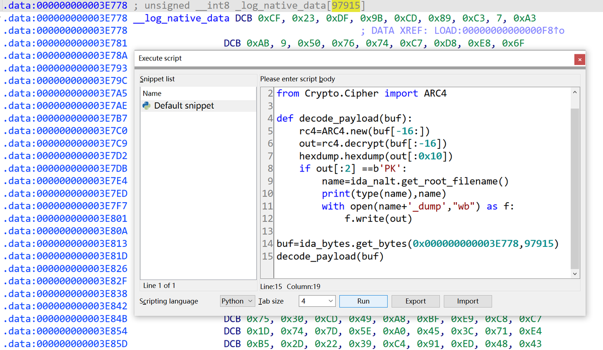The image size is (603, 350).
Task: Click the 'name=ida_nalt.get_root_filename()' line
Action: (415, 181)
